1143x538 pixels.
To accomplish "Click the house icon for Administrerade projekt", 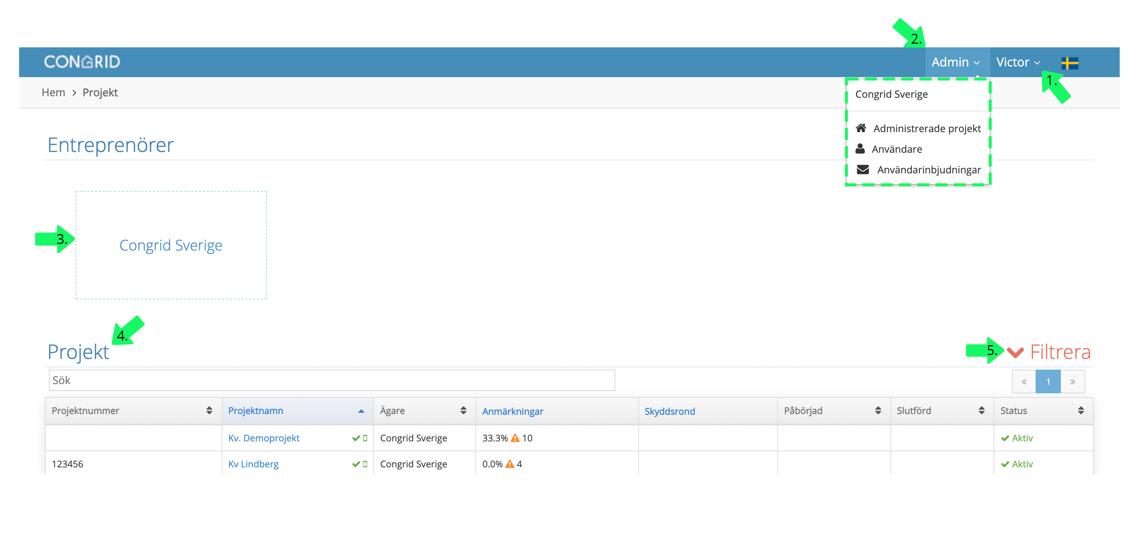I will click(861, 128).
